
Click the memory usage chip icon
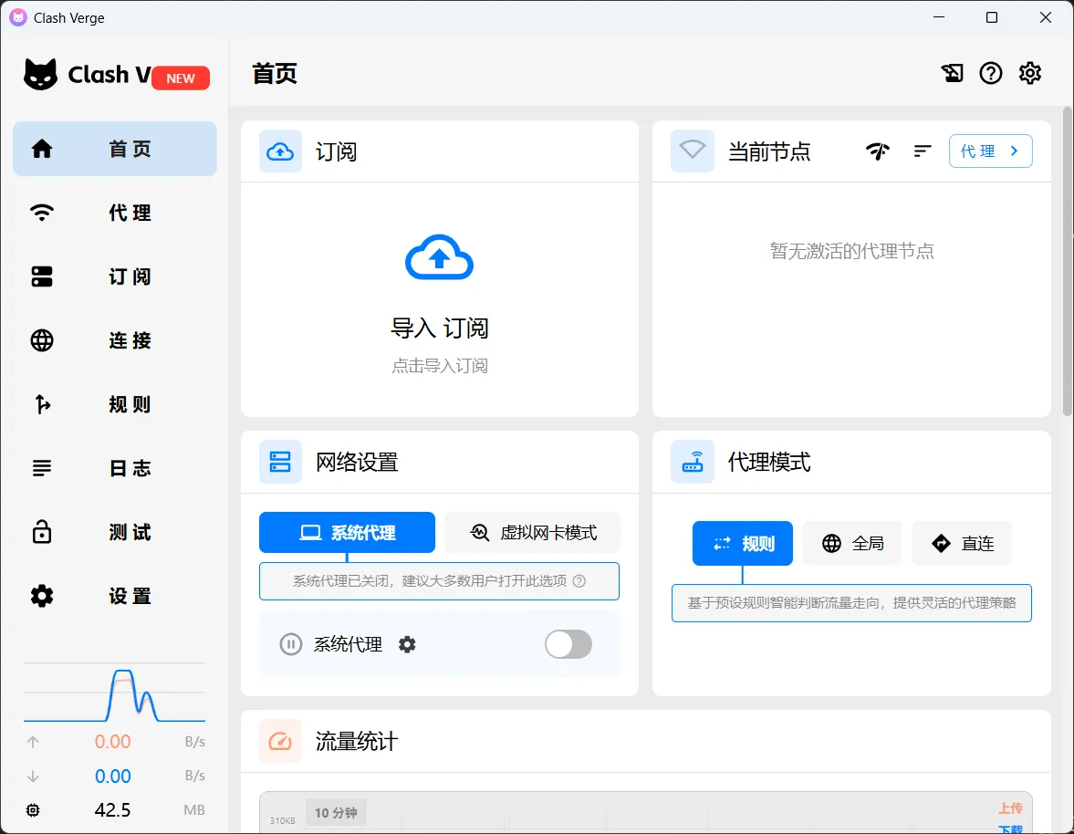pyautogui.click(x=33, y=810)
